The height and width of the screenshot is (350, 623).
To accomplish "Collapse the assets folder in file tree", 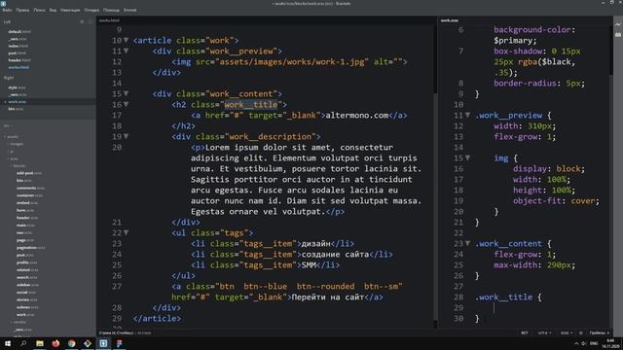I will point(12,137).
